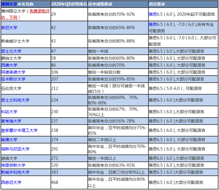Open the 麦考瑞大学 link
Screen dimensions: 219x190
[x=11, y=121]
